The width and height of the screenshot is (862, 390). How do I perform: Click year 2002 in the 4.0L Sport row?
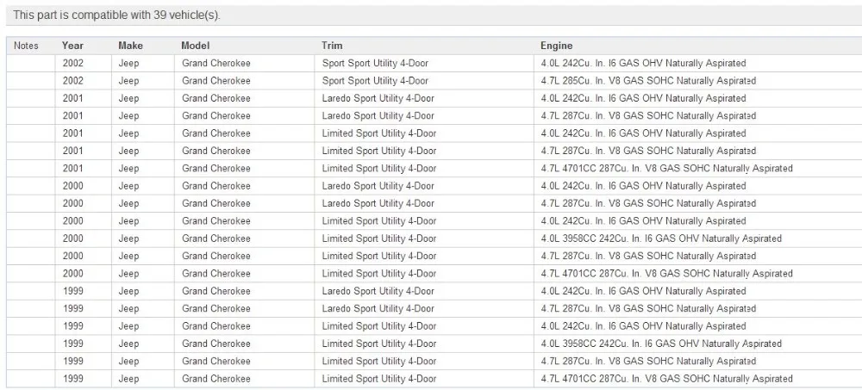(73, 63)
